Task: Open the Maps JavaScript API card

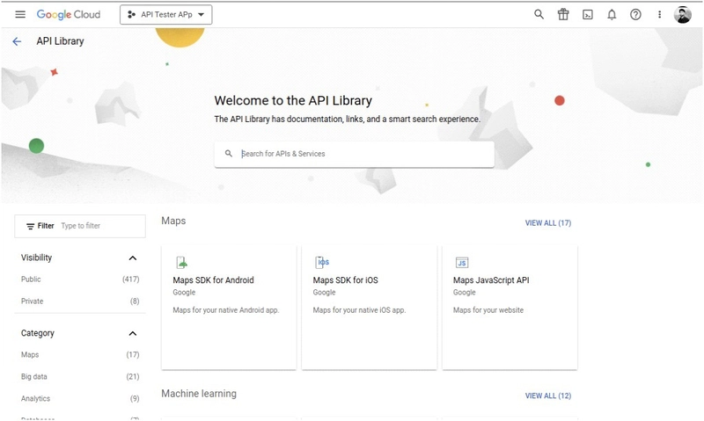Action: tap(510, 308)
